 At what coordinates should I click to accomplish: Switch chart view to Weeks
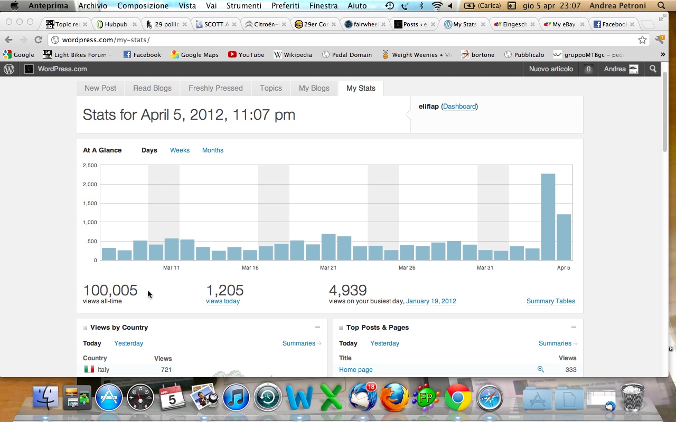[x=180, y=150]
